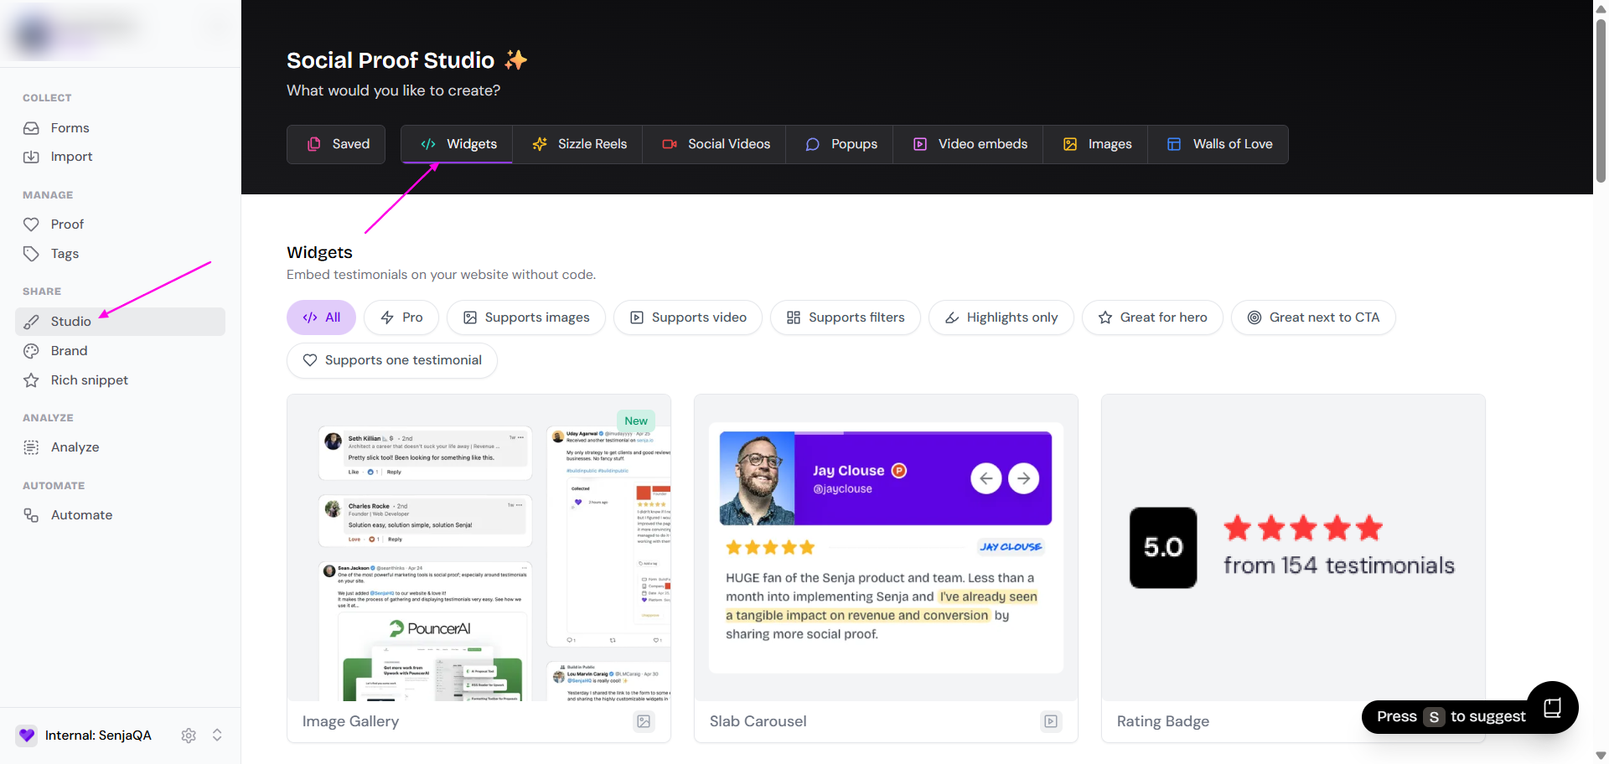Image resolution: width=1609 pixels, height=764 pixels.
Task: Open Forms in the sidebar
Action: (70, 128)
